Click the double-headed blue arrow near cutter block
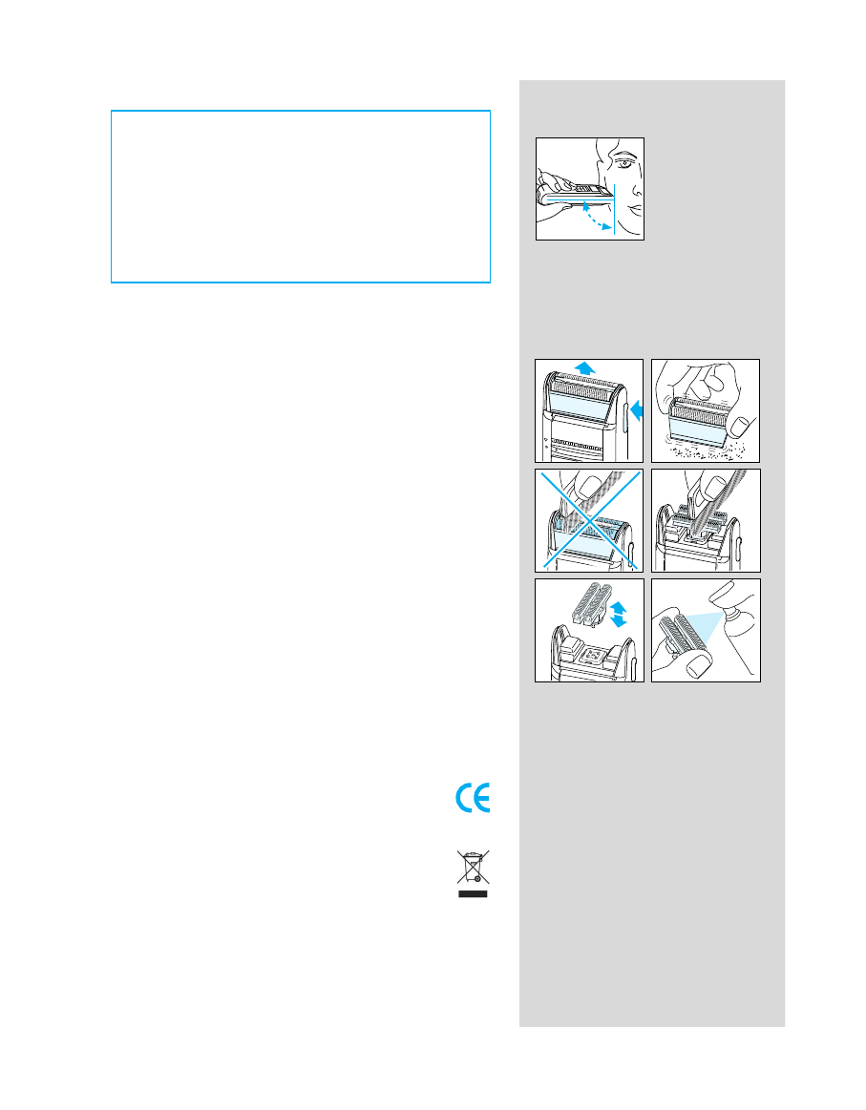This screenshot has width=866, height=1110. (618, 615)
